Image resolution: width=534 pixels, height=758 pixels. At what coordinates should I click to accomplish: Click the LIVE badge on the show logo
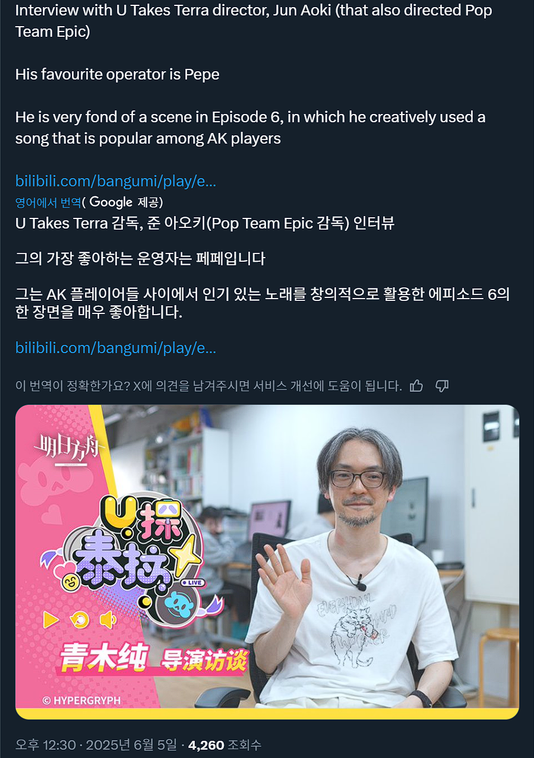pos(192,582)
